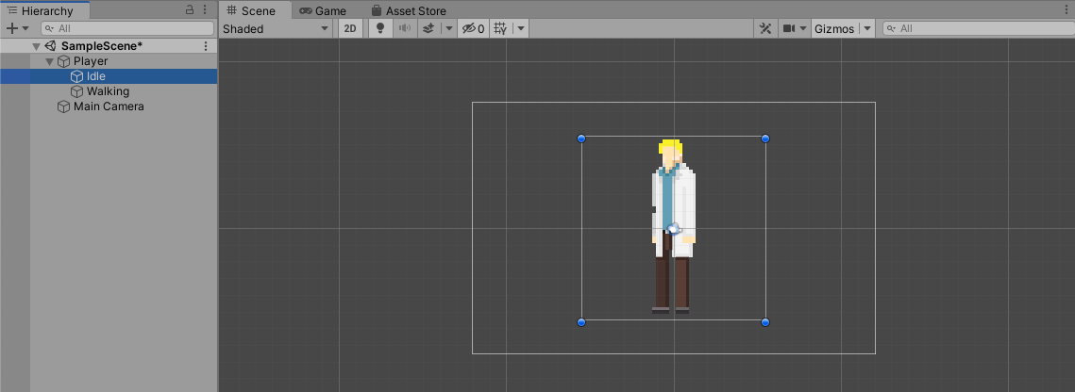The width and height of the screenshot is (1075, 392).
Task: Select the Player row text
Action: click(91, 61)
